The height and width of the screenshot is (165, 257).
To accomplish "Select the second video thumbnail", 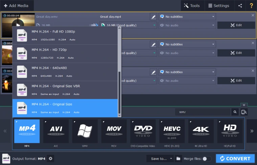I will (x=7, y=53).
